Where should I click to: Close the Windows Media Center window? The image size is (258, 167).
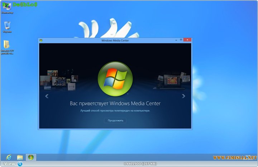click(x=187, y=40)
